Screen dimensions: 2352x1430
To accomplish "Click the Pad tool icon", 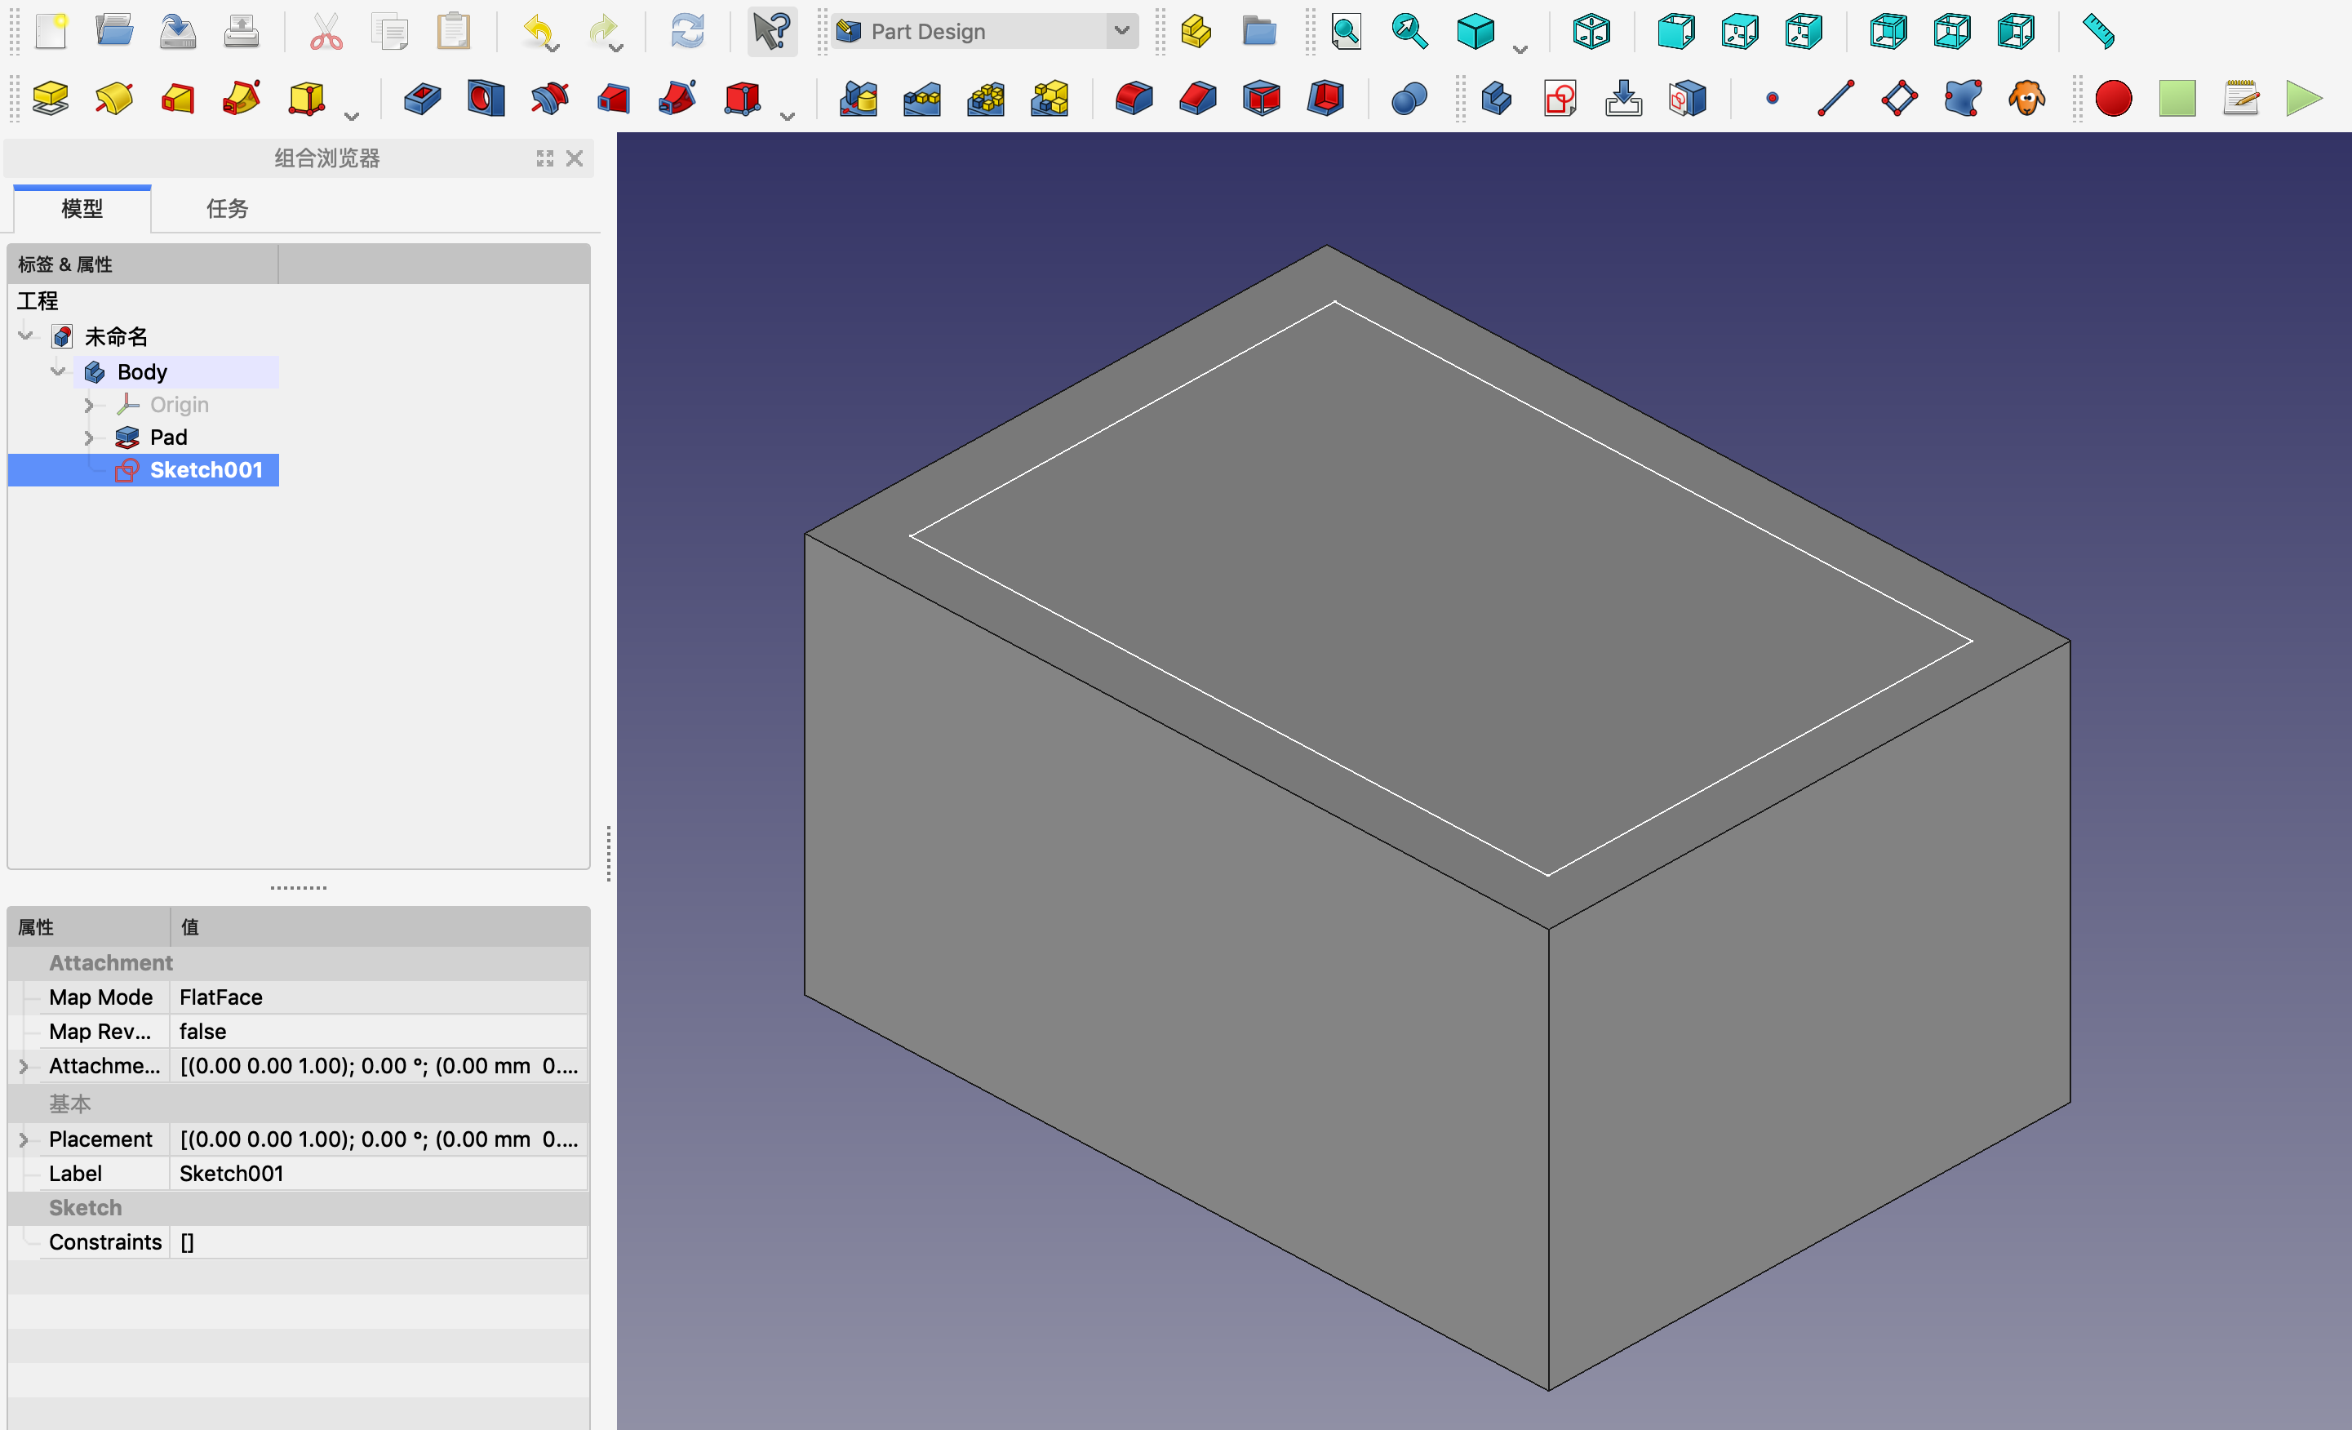I will [50, 98].
